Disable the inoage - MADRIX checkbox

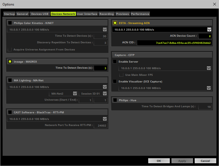10,61
